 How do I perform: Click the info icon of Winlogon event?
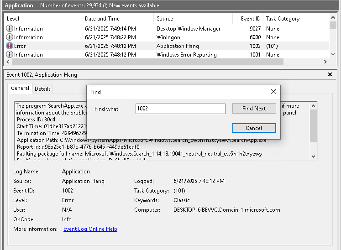tap(9, 37)
